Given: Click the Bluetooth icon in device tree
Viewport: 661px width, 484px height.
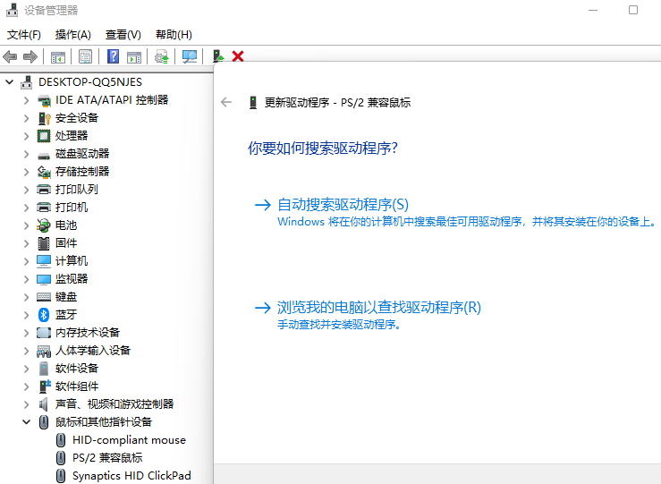Looking at the screenshot, I should point(44,314).
